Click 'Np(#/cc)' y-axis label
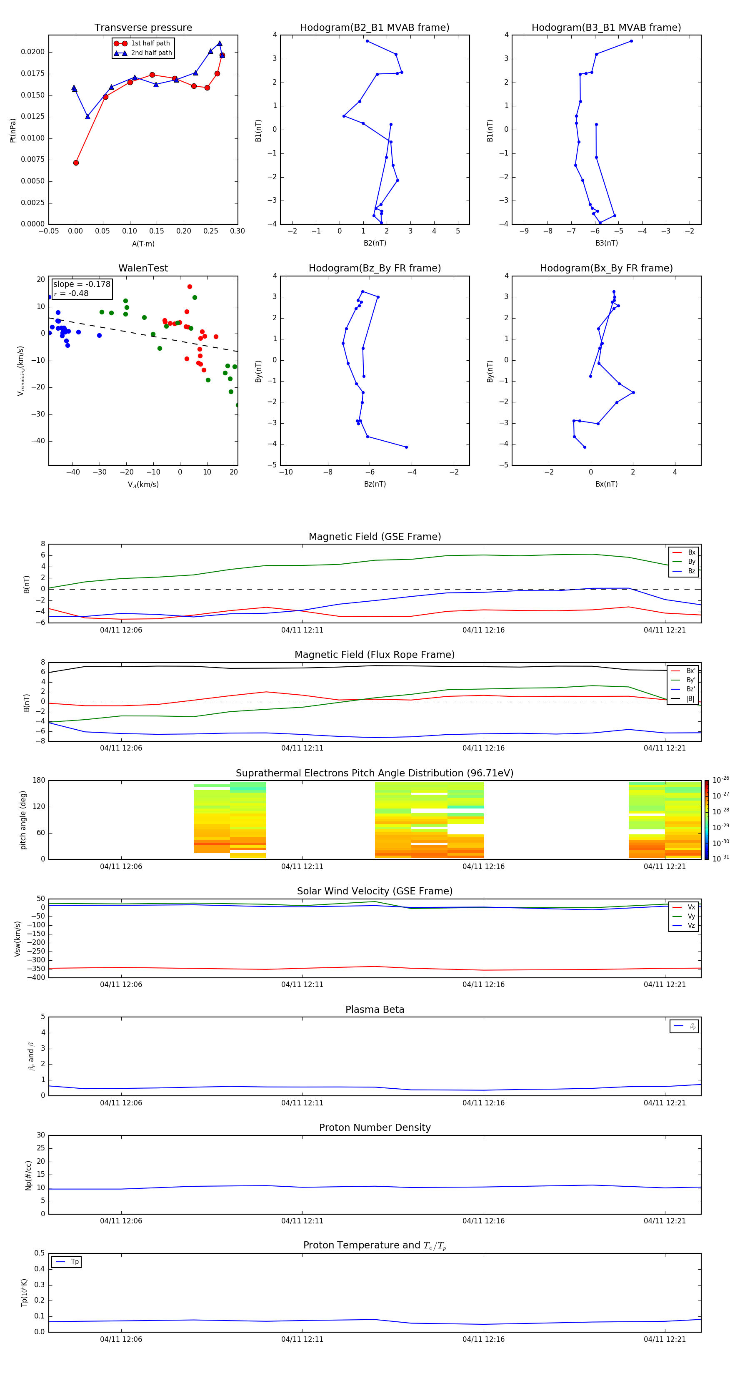This screenshot has height=1376, width=750. click(28, 1175)
